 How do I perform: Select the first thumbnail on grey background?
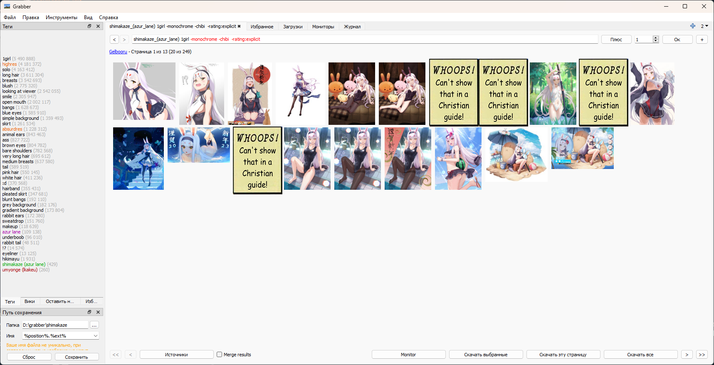coord(144,91)
